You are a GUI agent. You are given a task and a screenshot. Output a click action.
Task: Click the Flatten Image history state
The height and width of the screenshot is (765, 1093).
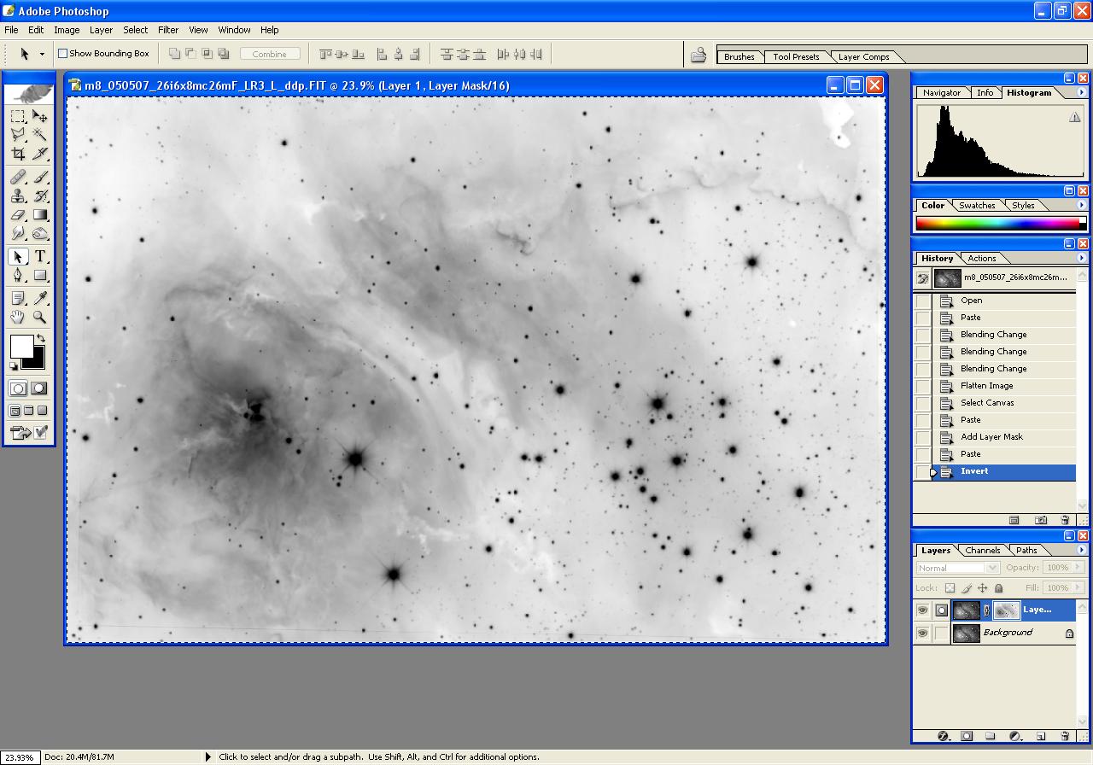987,386
